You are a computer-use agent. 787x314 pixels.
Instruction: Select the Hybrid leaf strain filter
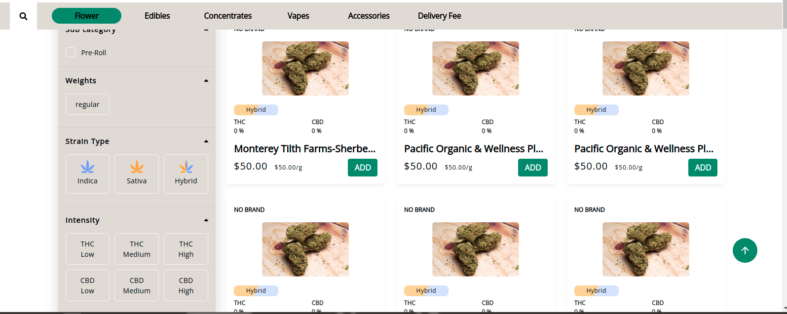(186, 174)
